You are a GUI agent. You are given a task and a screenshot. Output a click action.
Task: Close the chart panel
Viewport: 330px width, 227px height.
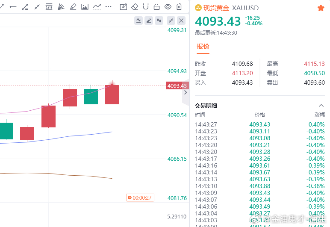point(181,21)
